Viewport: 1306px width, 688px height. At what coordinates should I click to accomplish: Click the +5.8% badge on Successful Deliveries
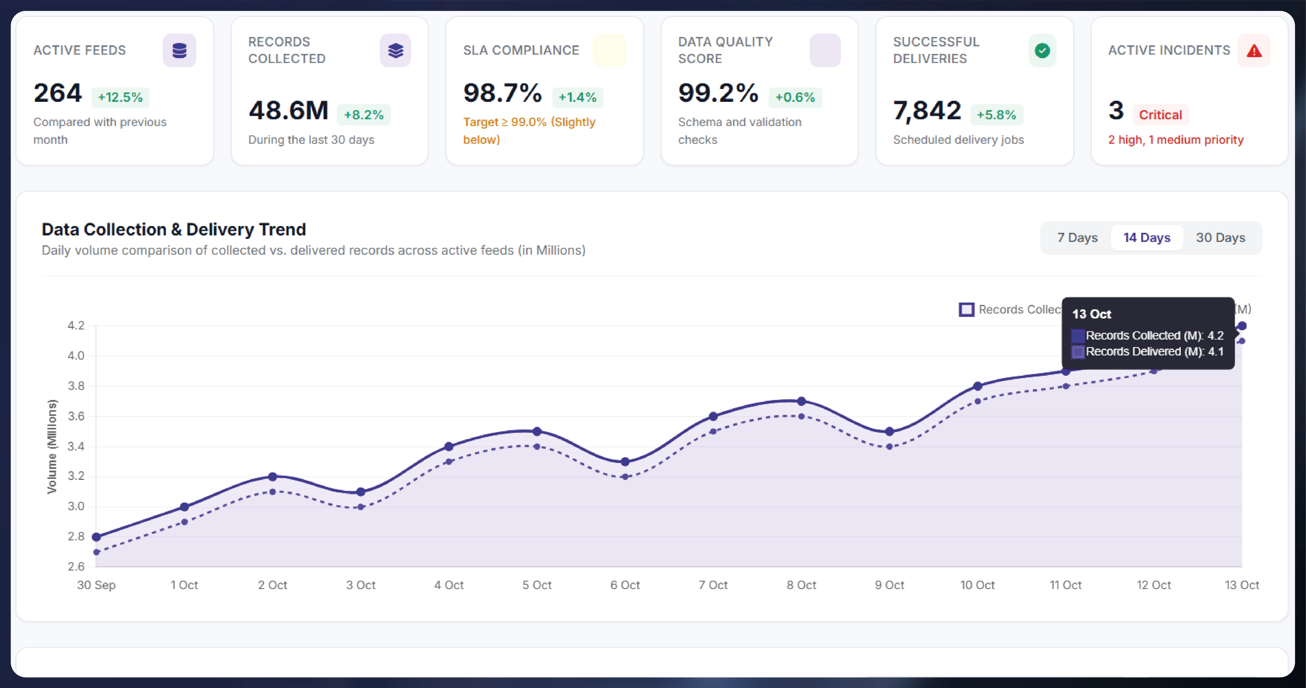pos(997,115)
